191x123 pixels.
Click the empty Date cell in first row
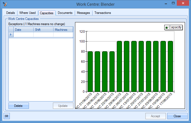click(x=23, y=35)
